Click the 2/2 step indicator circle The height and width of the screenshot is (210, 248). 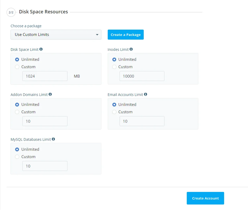click(11, 12)
